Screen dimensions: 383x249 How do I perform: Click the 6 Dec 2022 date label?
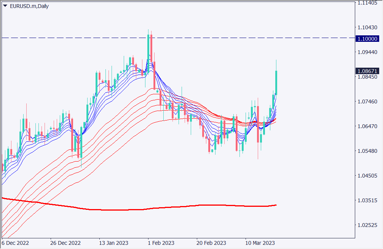click(x=15, y=243)
